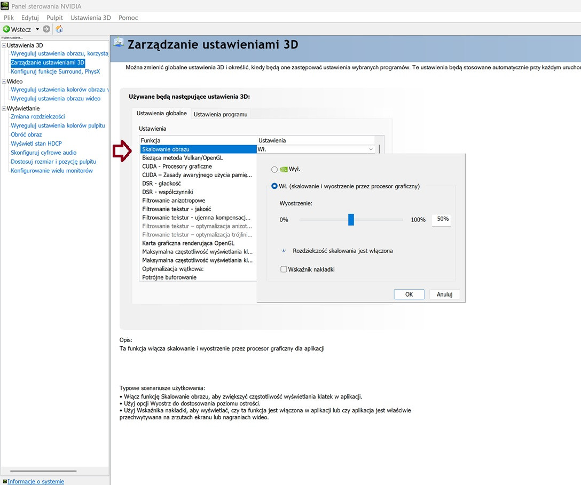Screen dimensions: 581x485
Task: Collapse the Wideo tree node
Action: [x=4, y=82]
